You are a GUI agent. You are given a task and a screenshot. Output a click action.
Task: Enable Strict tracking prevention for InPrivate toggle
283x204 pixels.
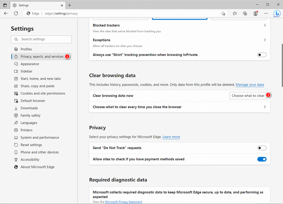tap(262, 55)
